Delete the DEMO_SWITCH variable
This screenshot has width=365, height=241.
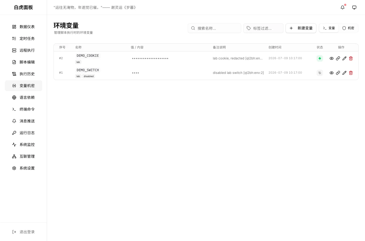(x=351, y=73)
